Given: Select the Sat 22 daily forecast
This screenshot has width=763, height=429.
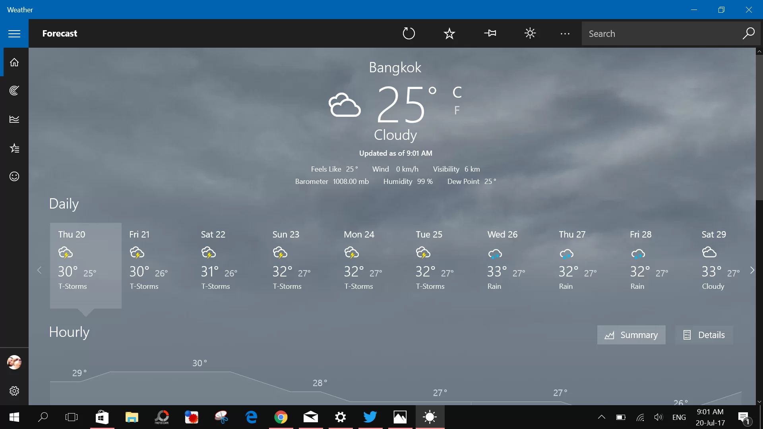Looking at the screenshot, I should coord(229,265).
